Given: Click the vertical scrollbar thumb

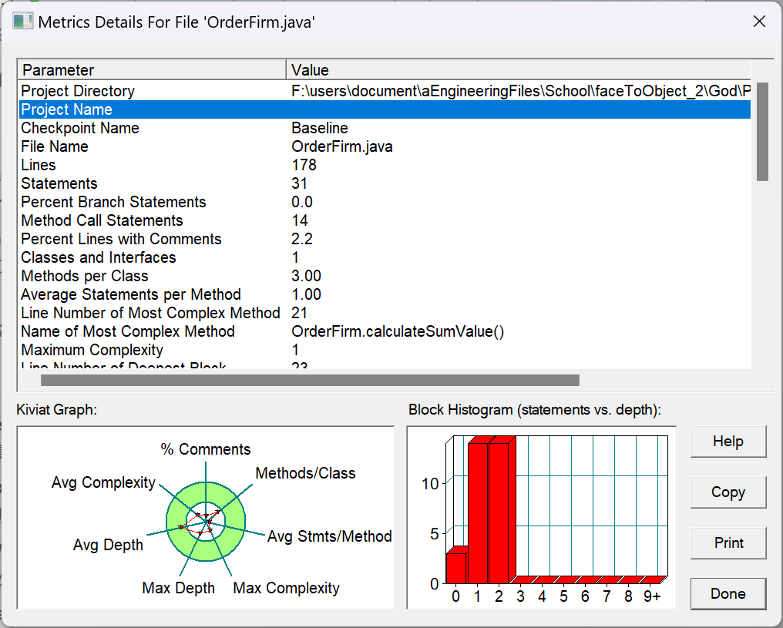Looking at the screenshot, I should (x=762, y=132).
